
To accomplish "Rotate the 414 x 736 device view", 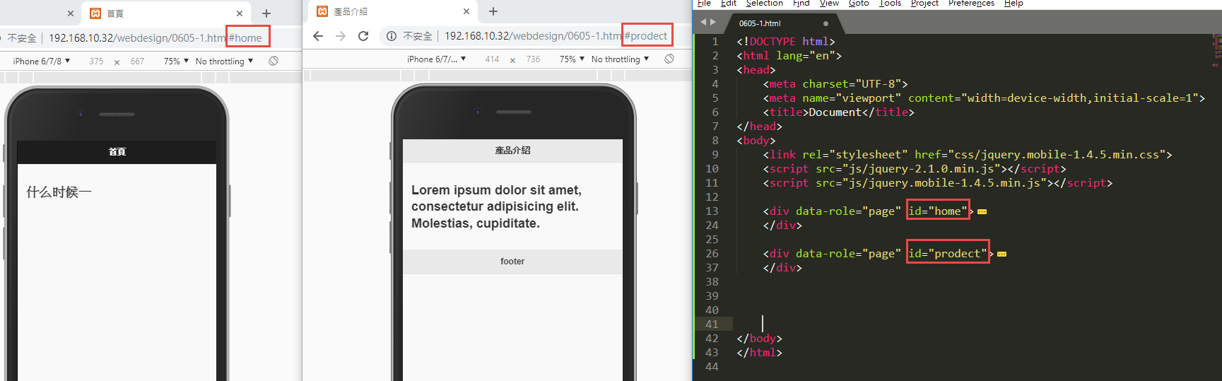I will click(x=669, y=59).
